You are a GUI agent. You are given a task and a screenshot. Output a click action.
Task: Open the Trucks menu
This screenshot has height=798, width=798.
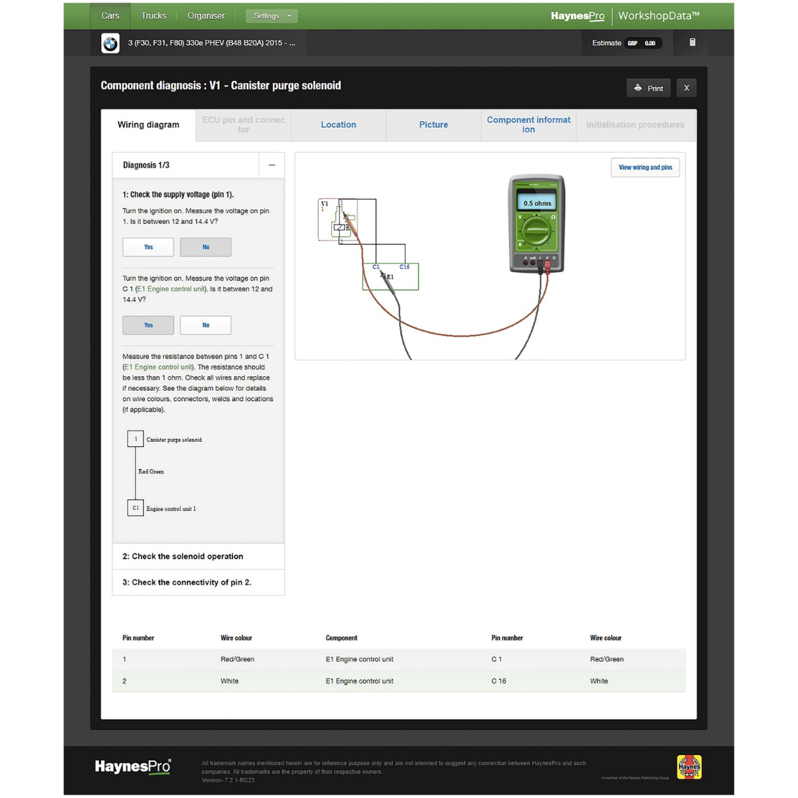(153, 16)
